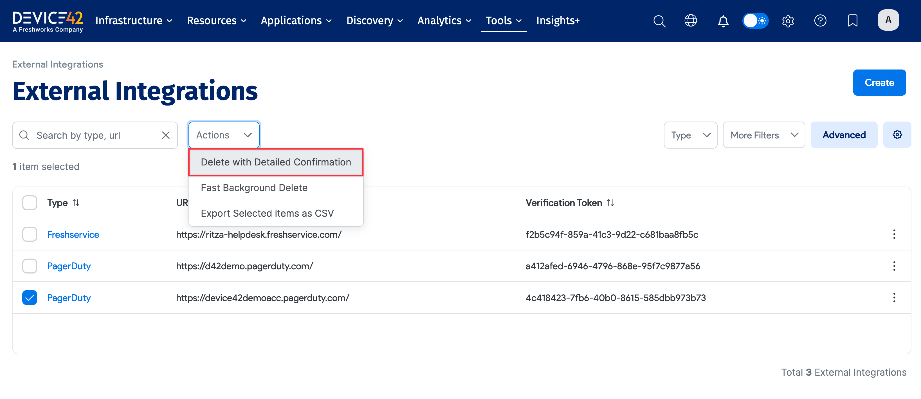
Task: Open the kebab menu for the Freshservice row
Action: click(x=895, y=234)
